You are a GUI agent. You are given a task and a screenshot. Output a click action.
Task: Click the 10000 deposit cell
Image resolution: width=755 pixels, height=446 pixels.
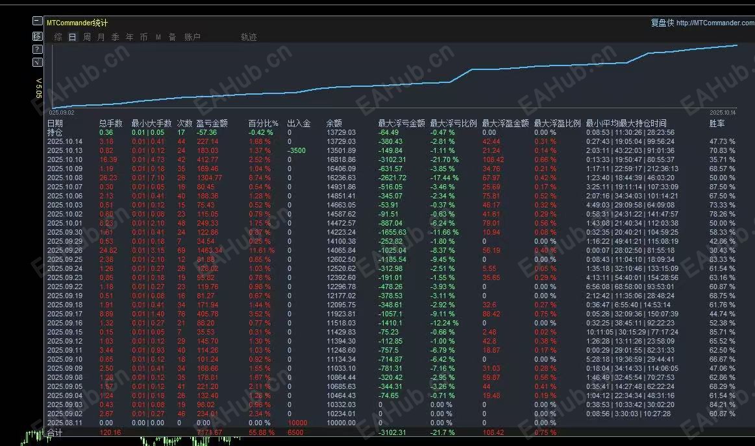(297, 423)
